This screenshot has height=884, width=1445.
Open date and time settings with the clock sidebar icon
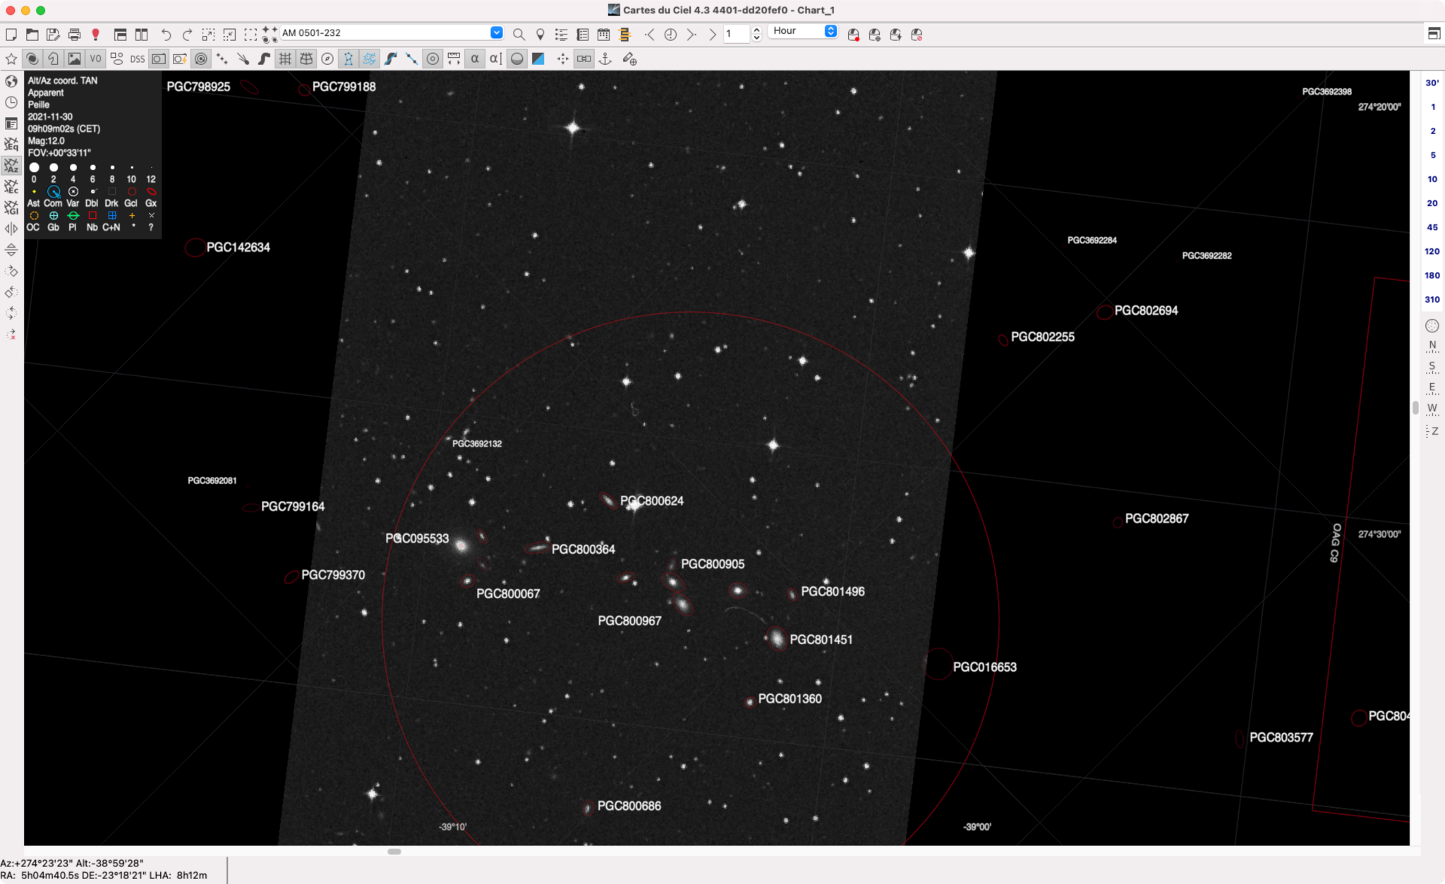coord(11,102)
